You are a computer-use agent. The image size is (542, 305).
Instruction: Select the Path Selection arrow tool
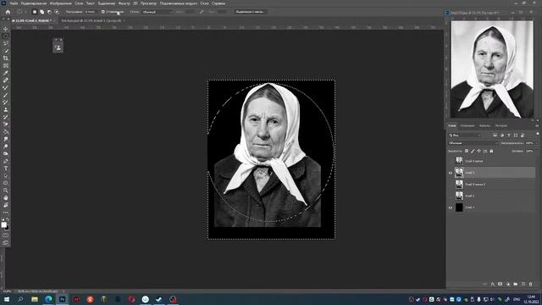[x=6, y=175]
